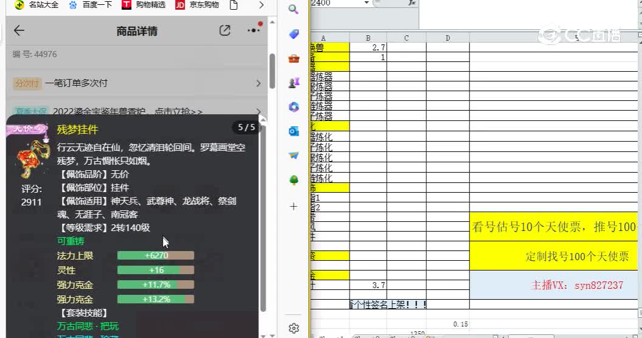Screen dimensions: 642x338
Task: Open the sidebar paper plane icon
Action: 294,156
